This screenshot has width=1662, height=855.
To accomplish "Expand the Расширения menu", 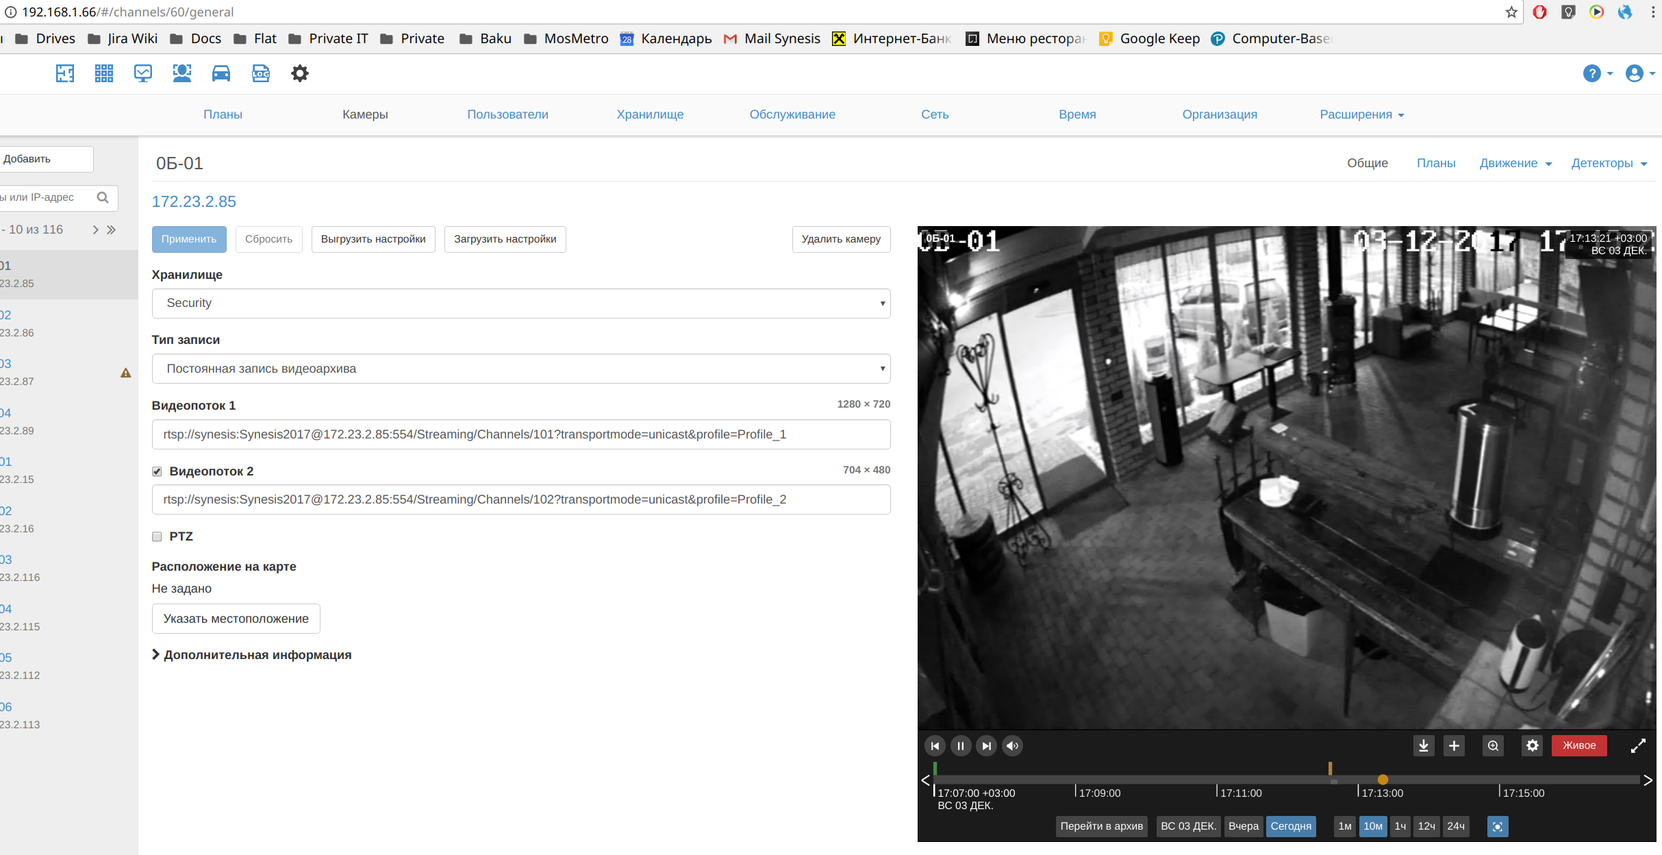I will coord(1362,114).
